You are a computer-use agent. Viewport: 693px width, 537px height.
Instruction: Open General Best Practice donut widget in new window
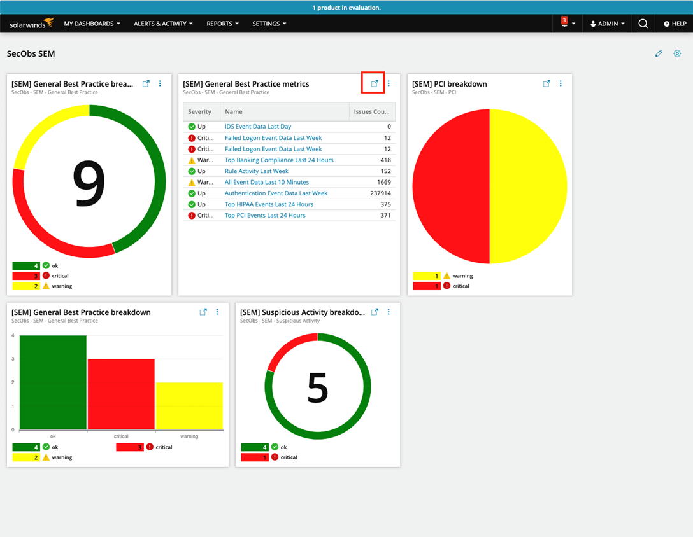click(146, 83)
